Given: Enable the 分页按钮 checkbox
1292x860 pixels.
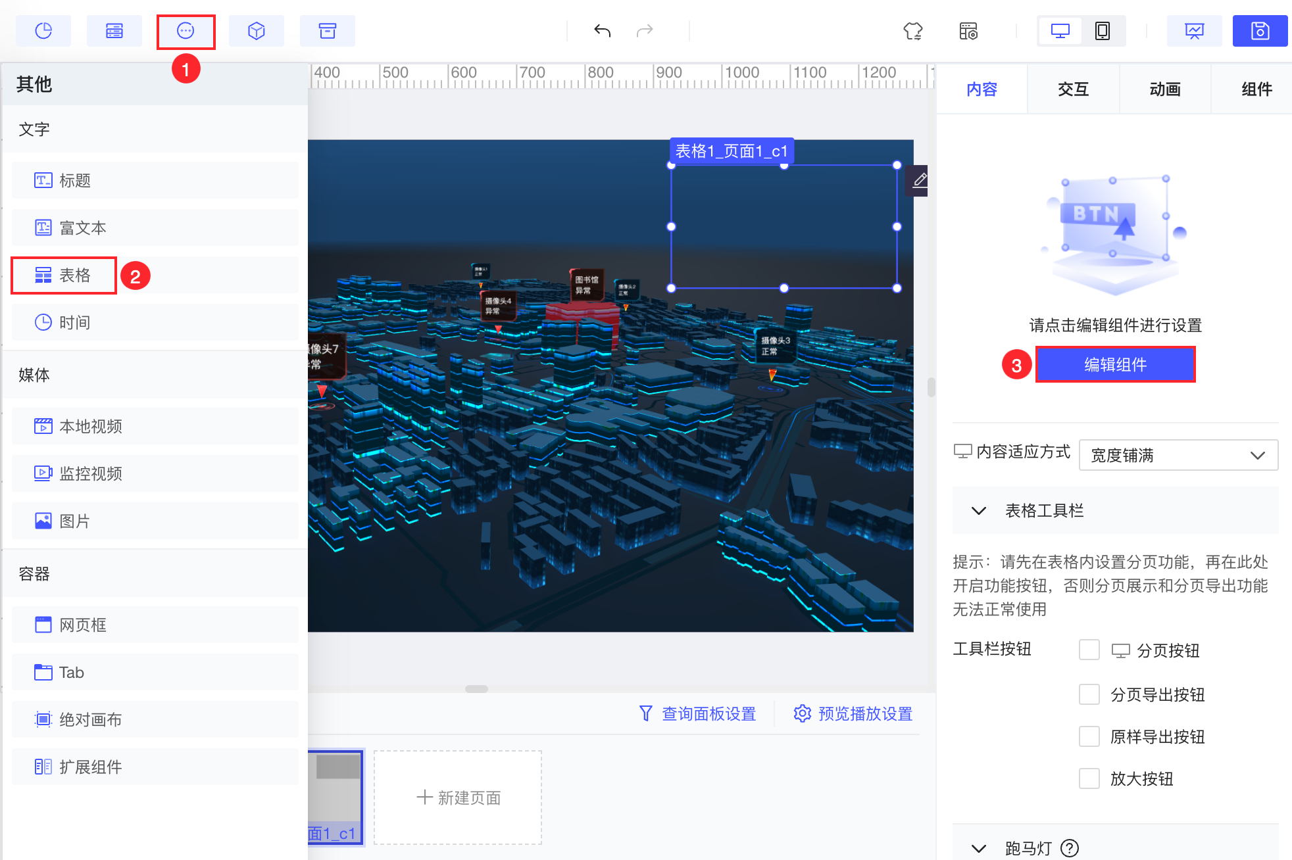Looking at the screenshot, I should click(1089, 650).
